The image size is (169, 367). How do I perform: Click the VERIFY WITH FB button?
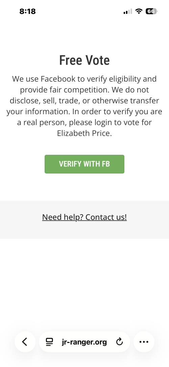[84, 164]
